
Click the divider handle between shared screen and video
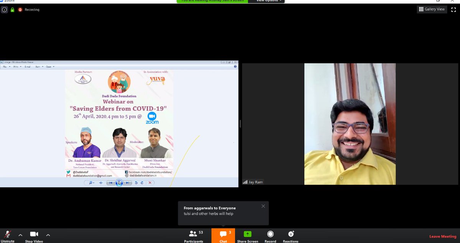pos(240,124)
